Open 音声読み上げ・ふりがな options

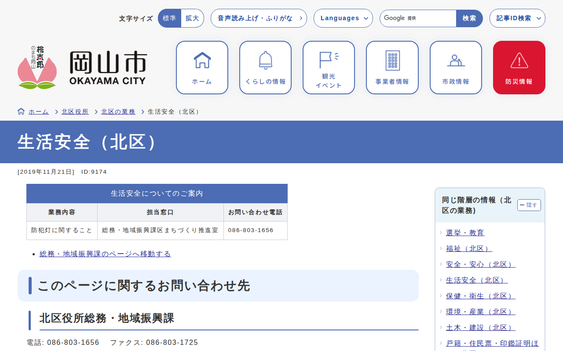click(259, 18)
